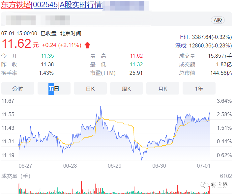Switch to the 1年 chart tab
Screen dimensions: 235x195
pos(199,88)
